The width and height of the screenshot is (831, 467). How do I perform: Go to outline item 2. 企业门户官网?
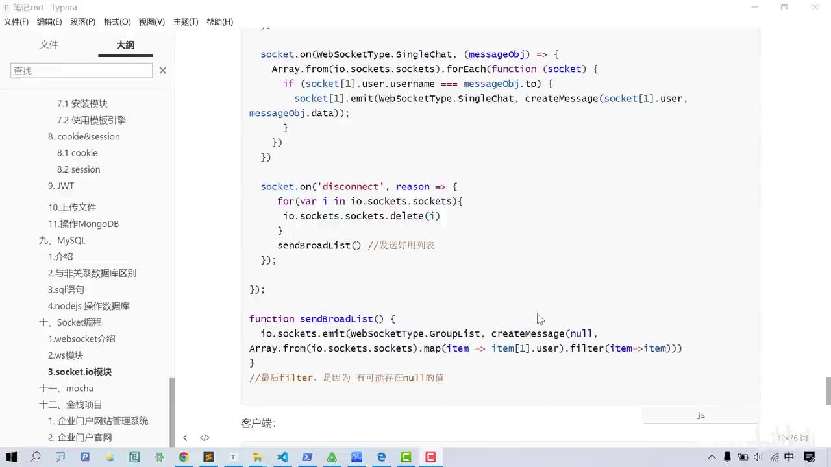pos(80,437)
